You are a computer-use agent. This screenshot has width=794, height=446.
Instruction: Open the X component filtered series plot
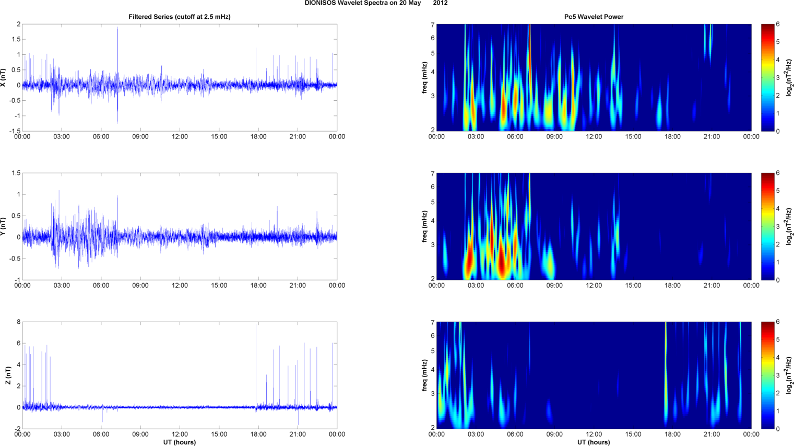180,78
